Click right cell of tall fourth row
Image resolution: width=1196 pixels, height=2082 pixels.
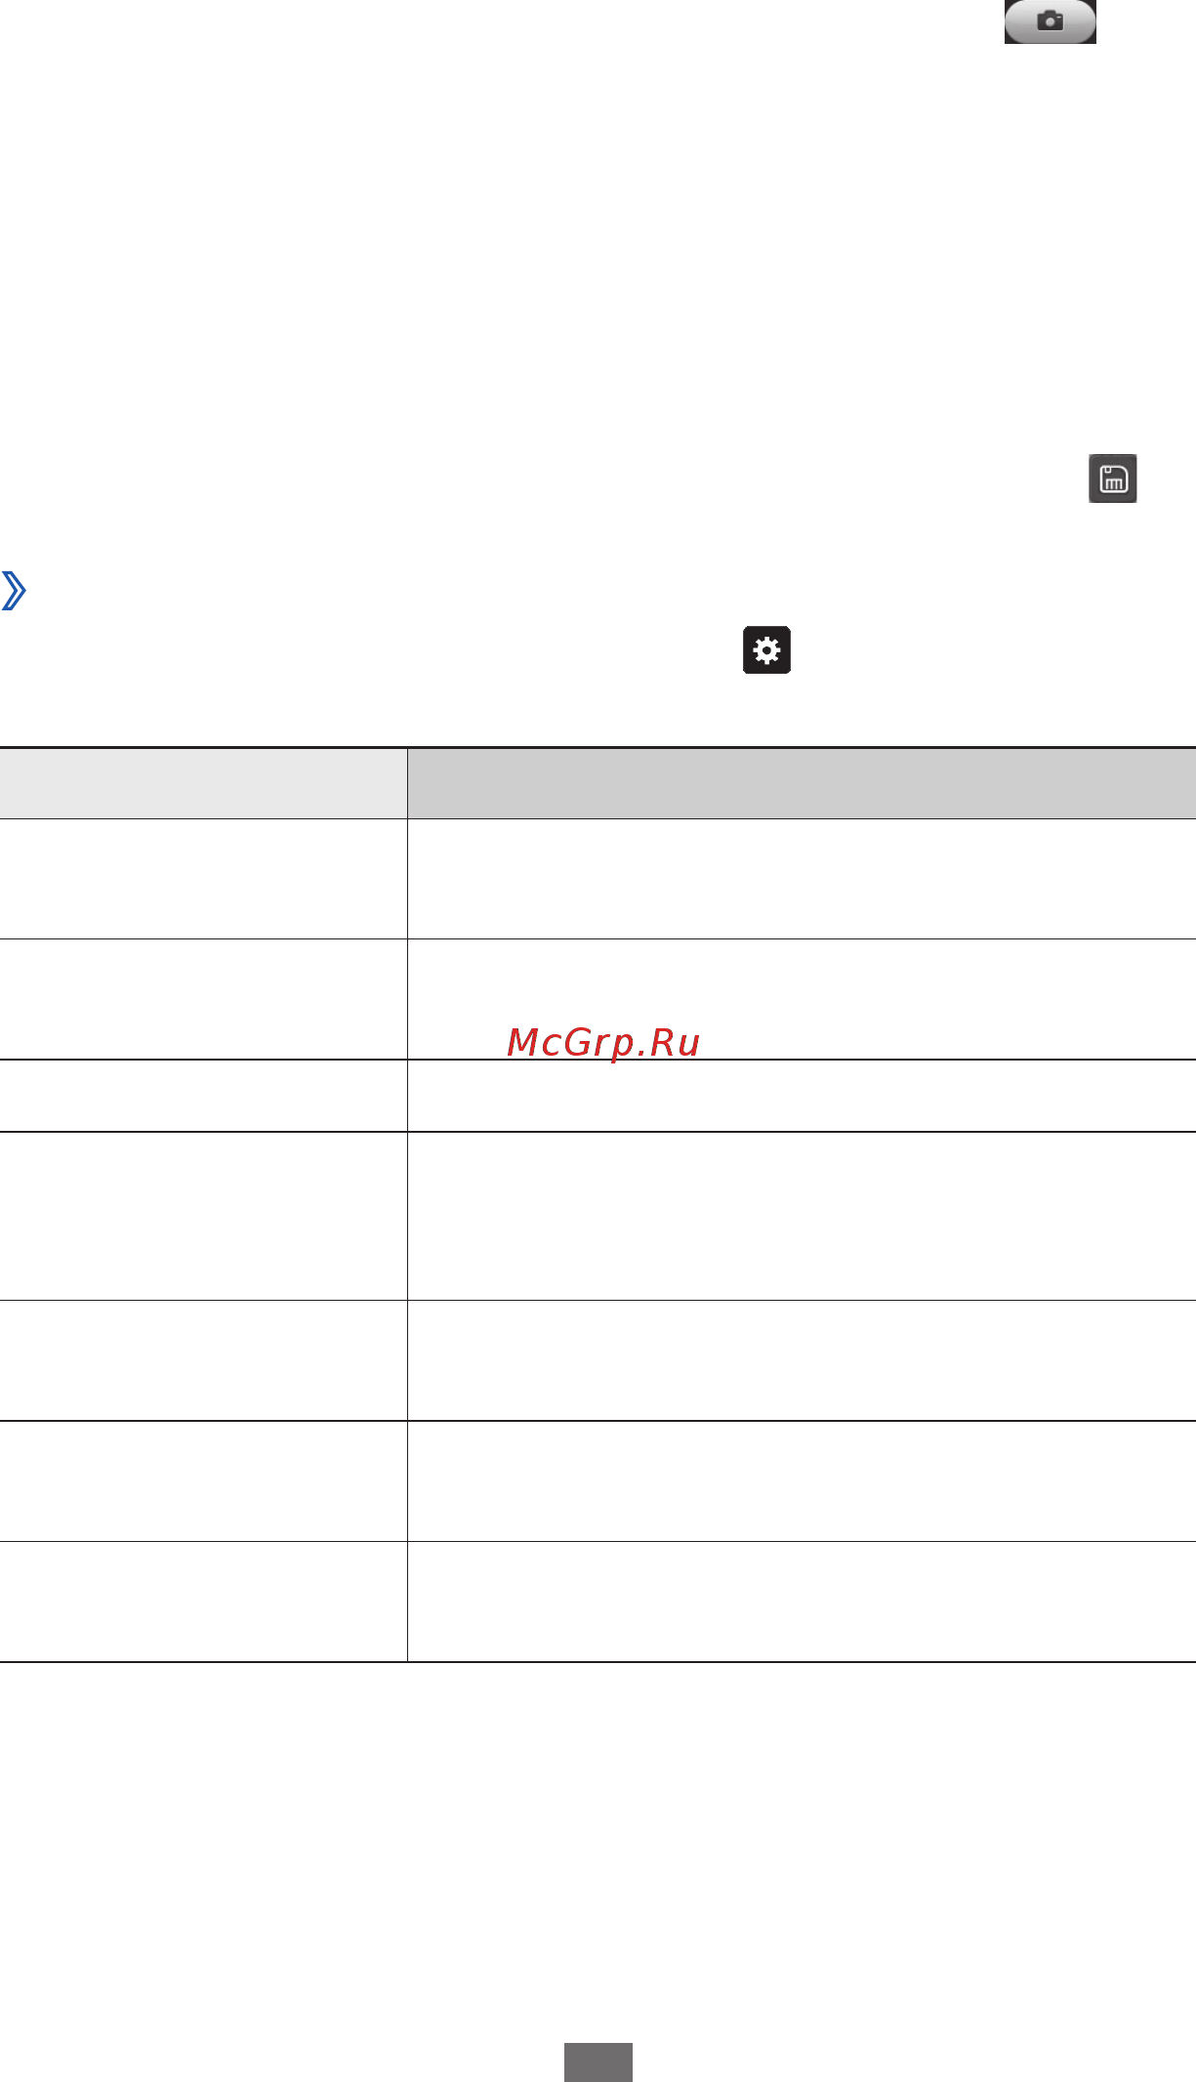tap(802, 1216)
